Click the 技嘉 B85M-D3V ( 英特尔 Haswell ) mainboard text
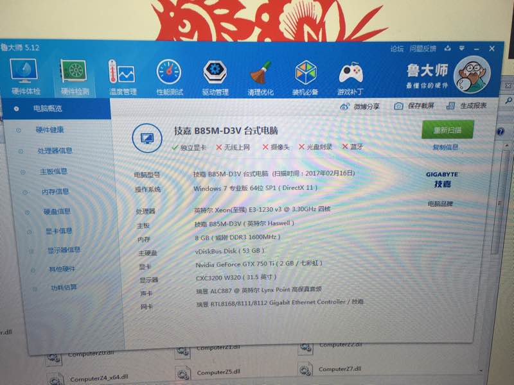This screenshot has height=385, width=514. pyautogui.click(x=244, y=223)
